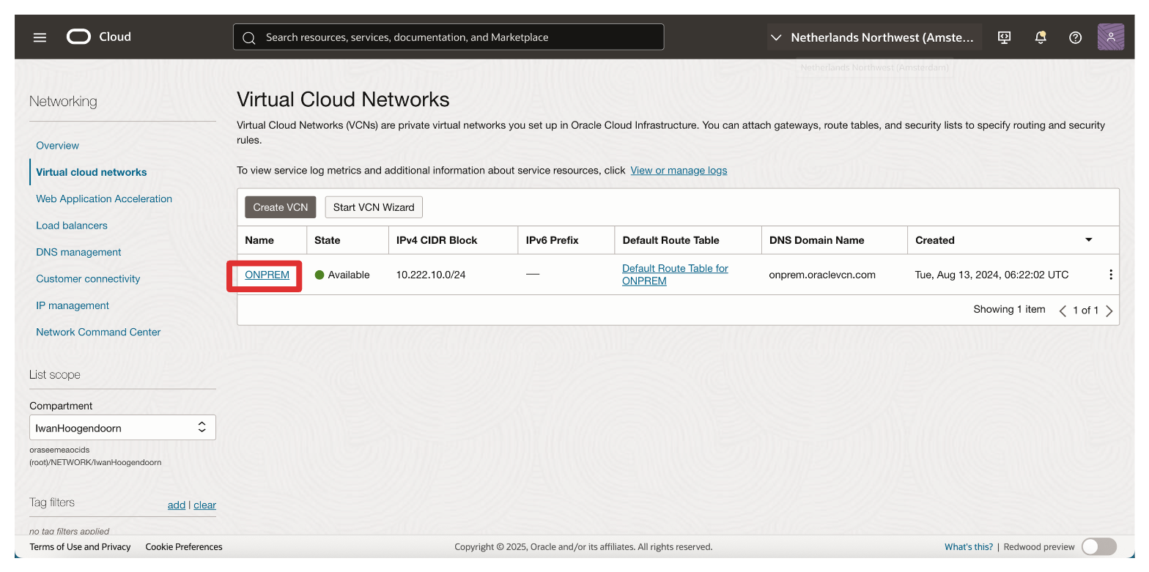Viewport: 1149px width, 572px height.
Task: Open the ONPREM VCN link
Action: point(267,275)
